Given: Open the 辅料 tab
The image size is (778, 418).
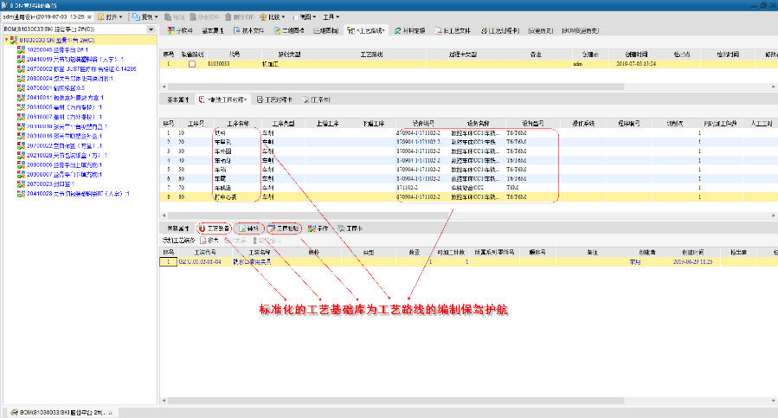Looking at the screenshot, I should point(250,228).
